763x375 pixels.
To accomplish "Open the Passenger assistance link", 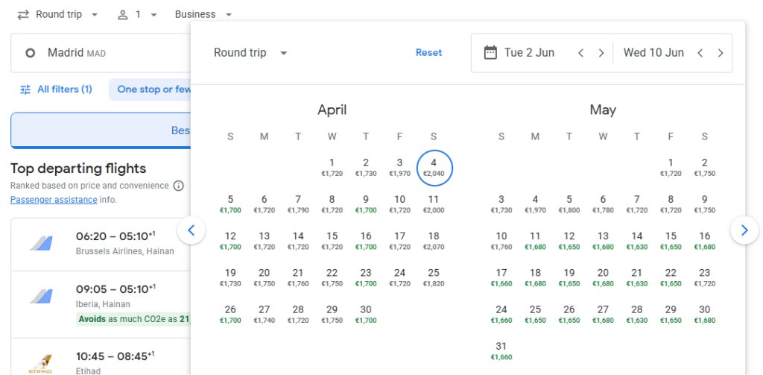I will point(54,200).
